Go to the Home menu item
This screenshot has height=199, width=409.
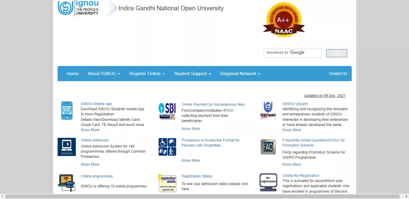(73, 74)
